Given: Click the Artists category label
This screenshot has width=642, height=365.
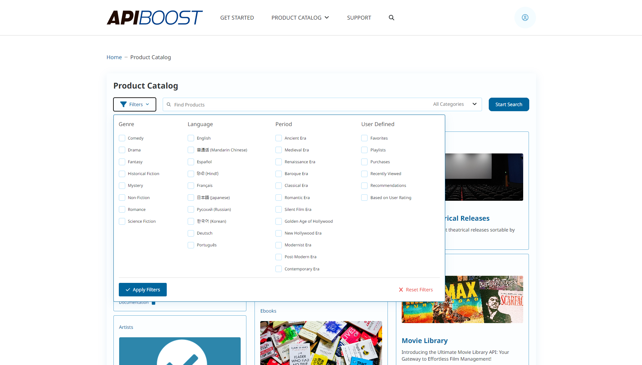Looking at the screenshot, I should click(x=126, y=327).
